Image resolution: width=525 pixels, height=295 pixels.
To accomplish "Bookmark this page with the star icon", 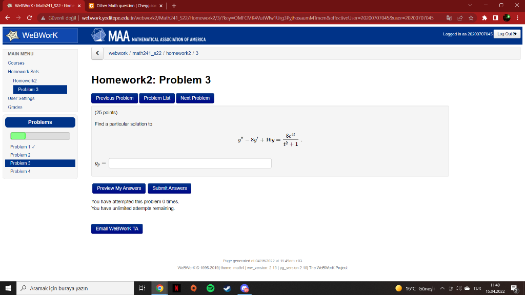I will [471, 17].
